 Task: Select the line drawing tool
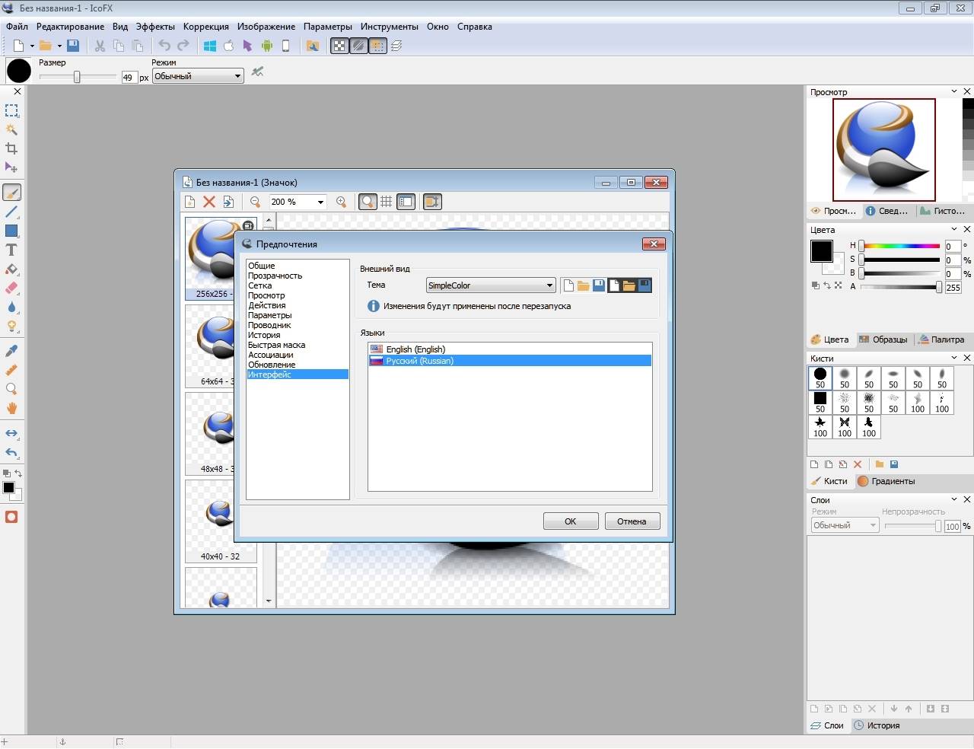(x=11, y=212)
